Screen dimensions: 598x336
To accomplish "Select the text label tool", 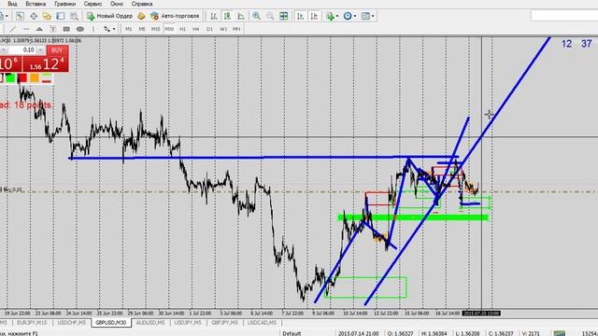I will point(53,29).
